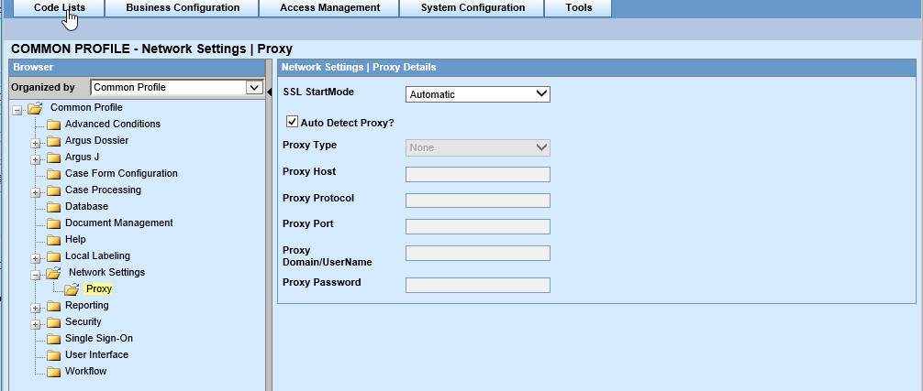Click the Single Sign-On folder icon
This screenshot has height=391, width=923.
pyautogui.click(x=53, y=339)
